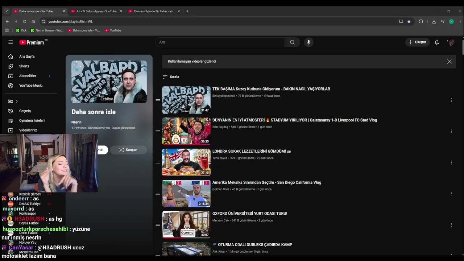Open the browser extensions puzzle icon

(x=421, y=21)
